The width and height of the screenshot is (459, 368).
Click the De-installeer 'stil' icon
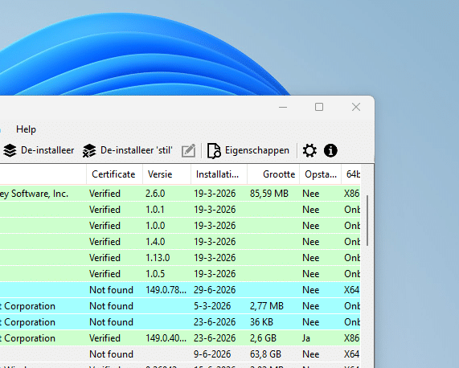(89, 150)
